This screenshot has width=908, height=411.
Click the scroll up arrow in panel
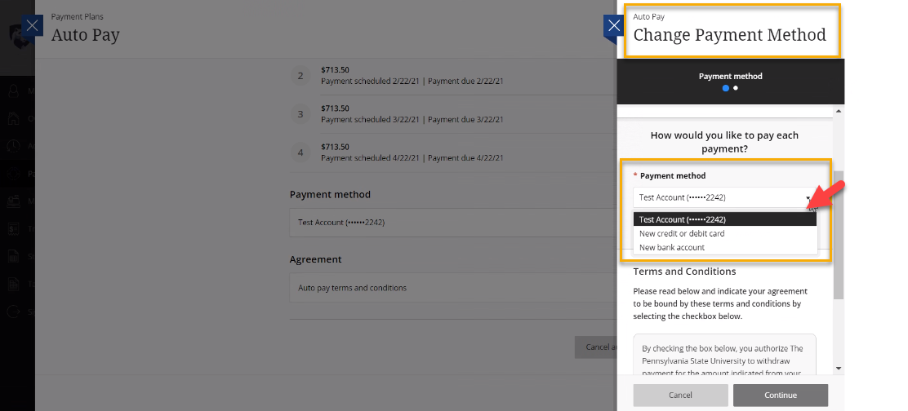click(839, 111)
